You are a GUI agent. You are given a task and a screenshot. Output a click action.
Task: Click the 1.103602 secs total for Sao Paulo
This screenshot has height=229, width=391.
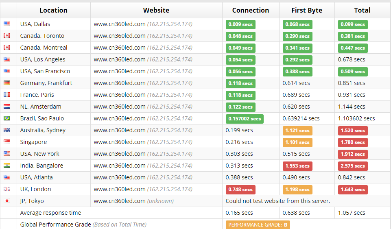pos(356,118)
